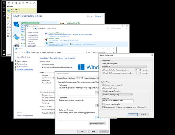Image resolution: width=175 pixels, height=135 pixels.
Task: Toggle 'Time to display list of operating systems'
Action: (102, 70)
